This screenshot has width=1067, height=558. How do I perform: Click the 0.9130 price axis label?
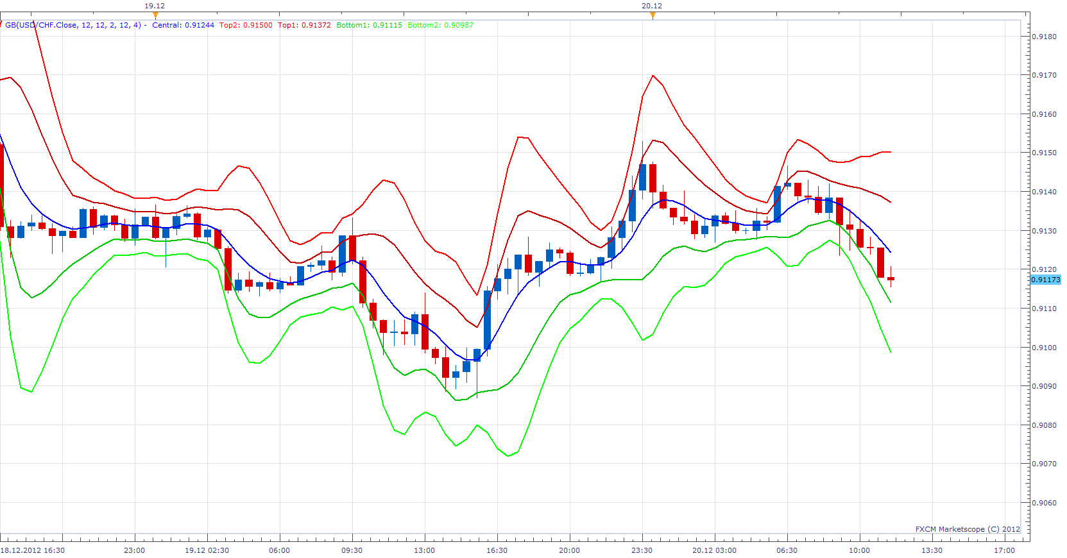[x=1044, y=231]
